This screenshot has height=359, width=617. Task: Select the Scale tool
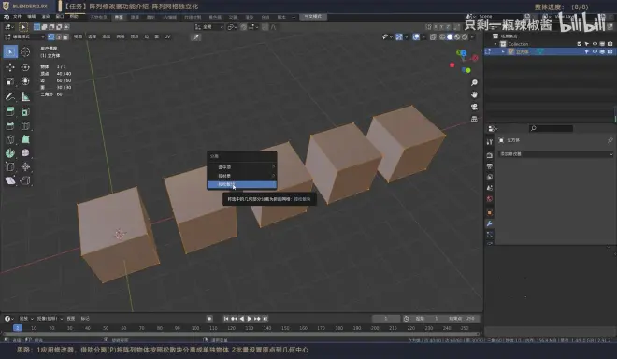[10, 81]
